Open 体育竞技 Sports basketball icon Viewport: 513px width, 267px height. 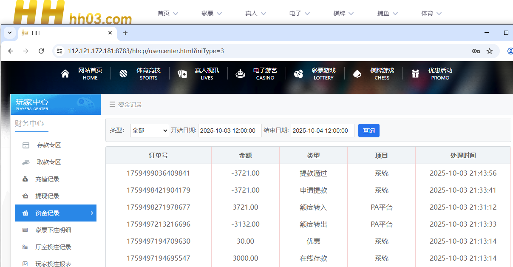pos(124,74)
